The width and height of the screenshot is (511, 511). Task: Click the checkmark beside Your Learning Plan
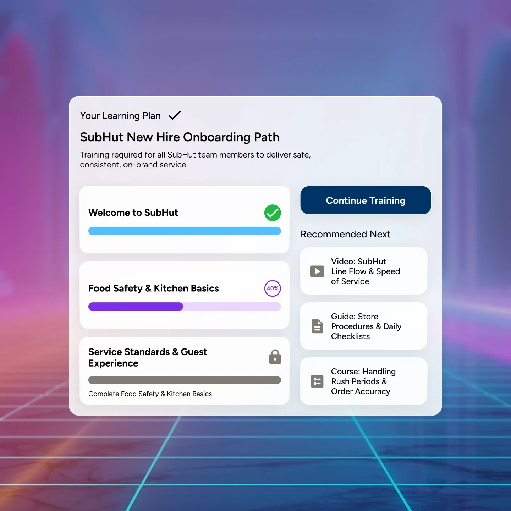point(175,115)
